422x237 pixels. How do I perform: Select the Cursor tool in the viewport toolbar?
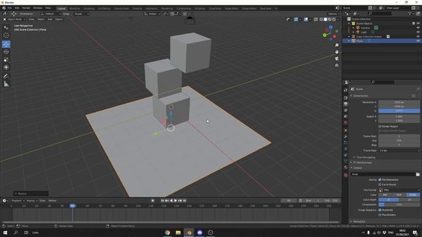pyautogui.click(x=6, y=36)
